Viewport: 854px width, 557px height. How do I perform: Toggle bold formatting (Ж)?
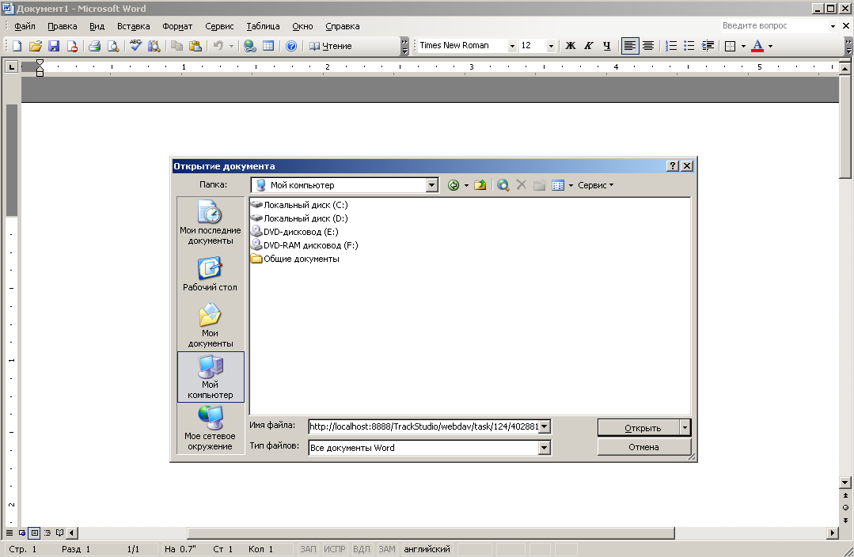tap(570, 46)
